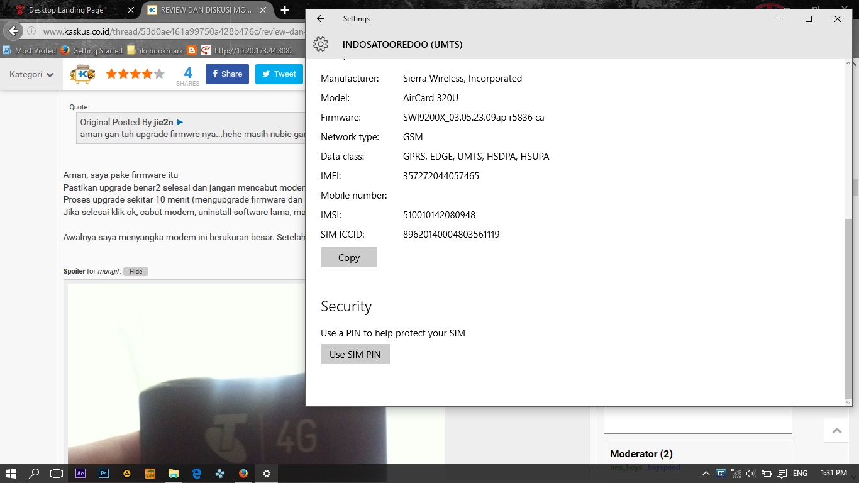This screenshot has width=859, height=483.
Task: Open the orange music app taskbar icon
Action: pyautogui.click(x=150, y=474)
